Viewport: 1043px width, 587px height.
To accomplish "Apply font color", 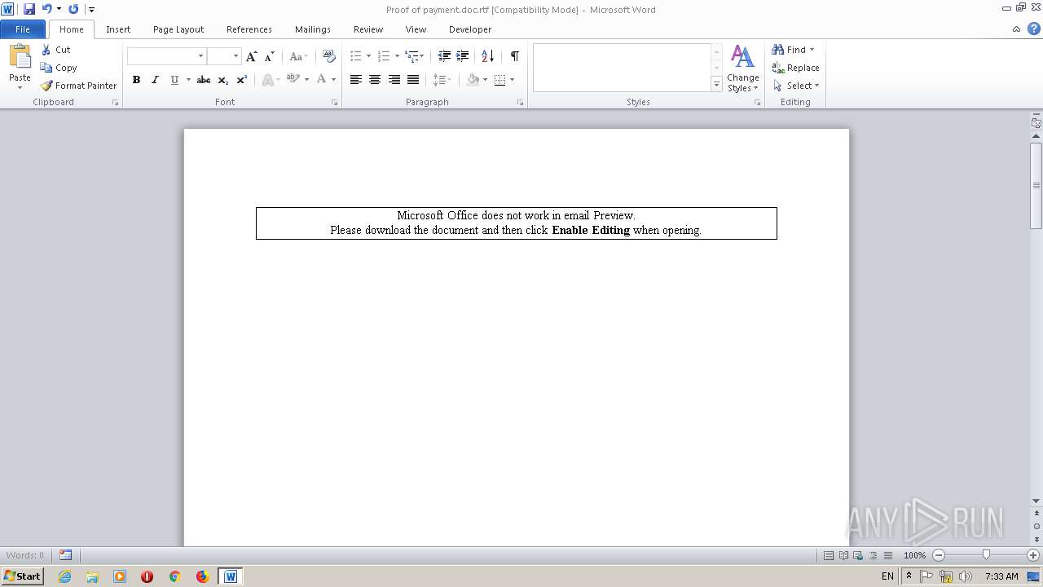I will pos(322,80).
